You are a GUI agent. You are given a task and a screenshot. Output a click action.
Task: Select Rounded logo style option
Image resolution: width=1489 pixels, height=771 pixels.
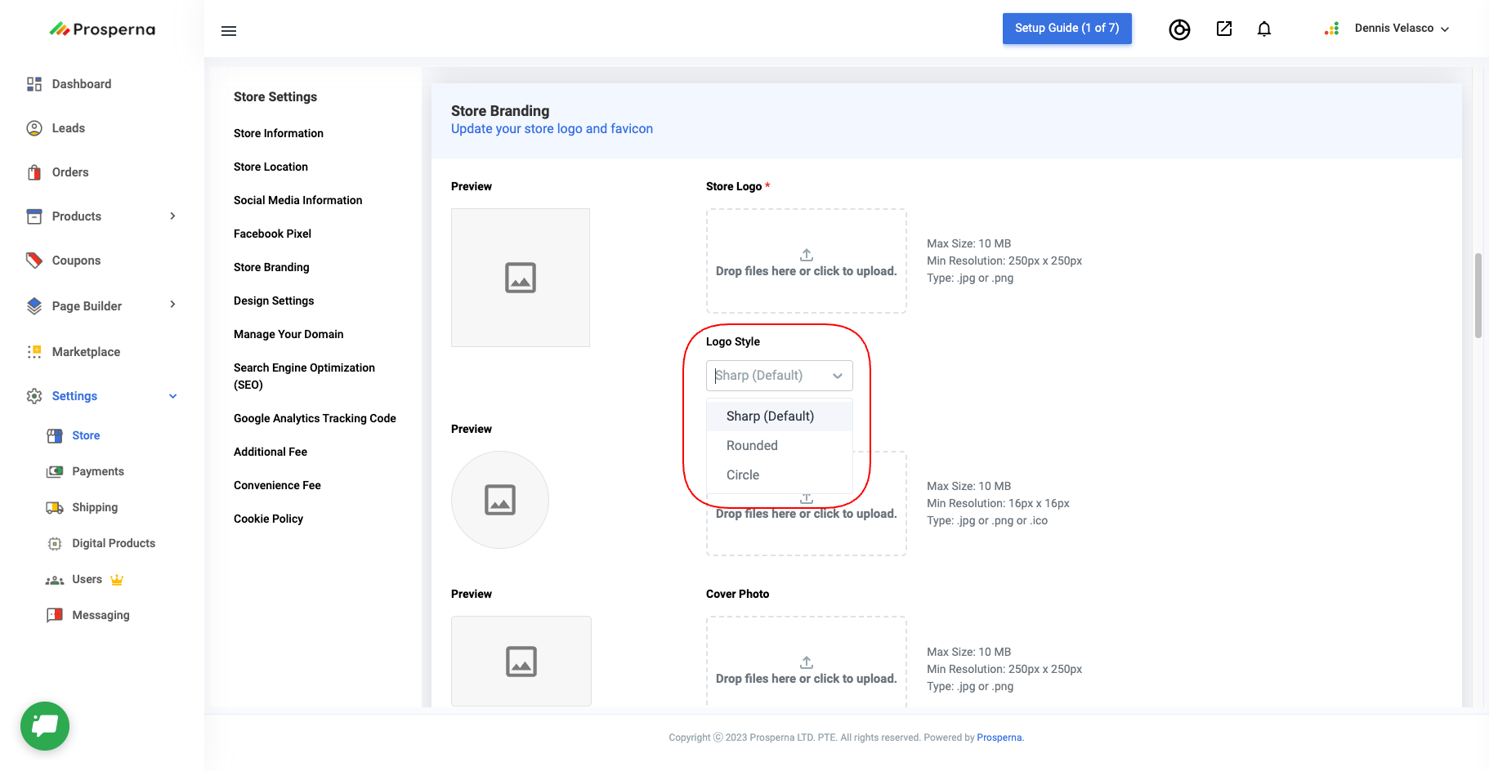pyautogui.click(x=752, y=445)
